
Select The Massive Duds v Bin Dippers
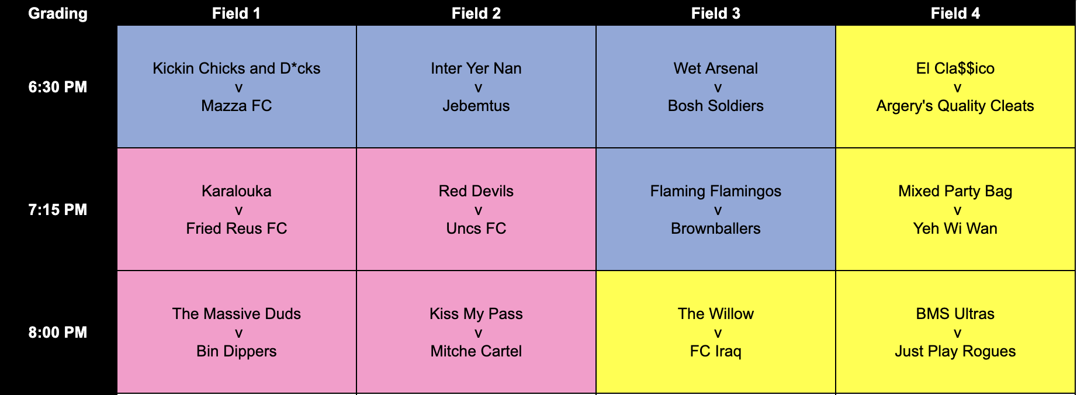coord(237,332)
